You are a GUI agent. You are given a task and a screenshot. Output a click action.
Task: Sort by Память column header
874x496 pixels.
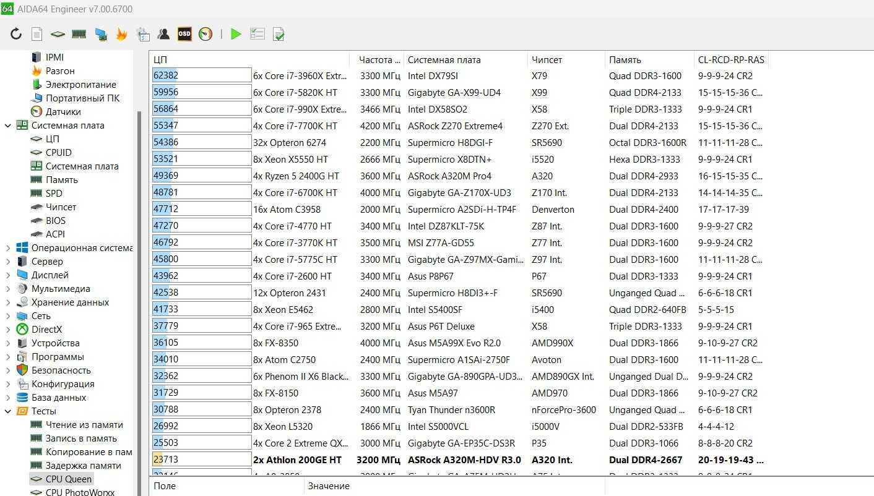coord(649,60)
